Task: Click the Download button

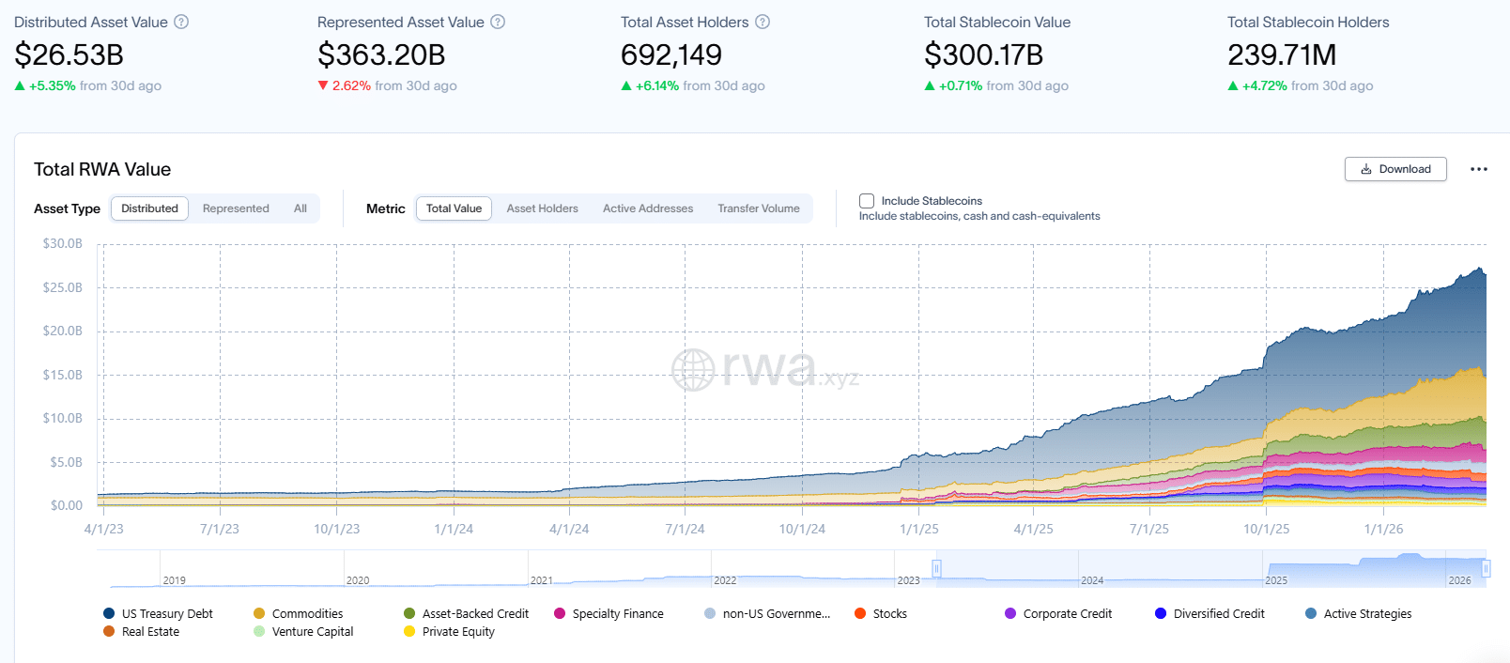Action: [1395, 169]
